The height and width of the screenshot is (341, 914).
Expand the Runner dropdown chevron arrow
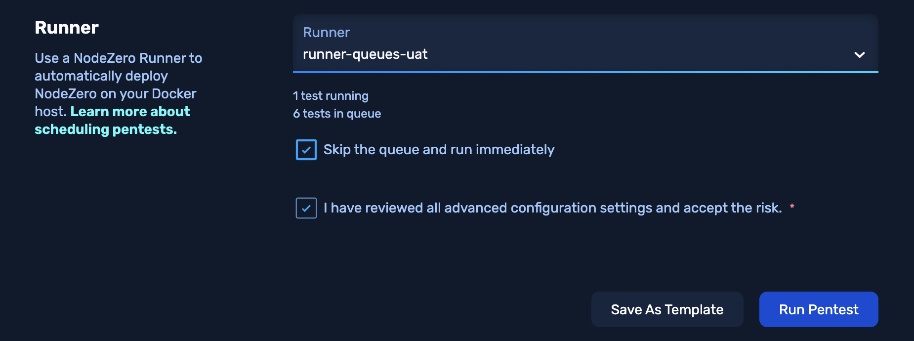tap(859, 55)
